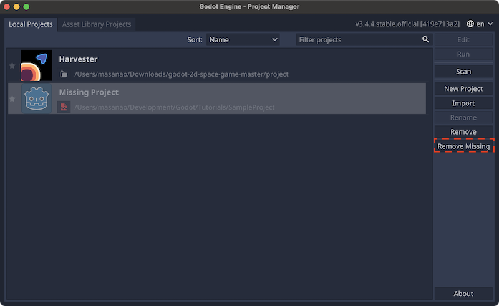The height and width of the screenshot is (306, 499).
Task: Minimize the window with yellow button
Action: (17, 7)
